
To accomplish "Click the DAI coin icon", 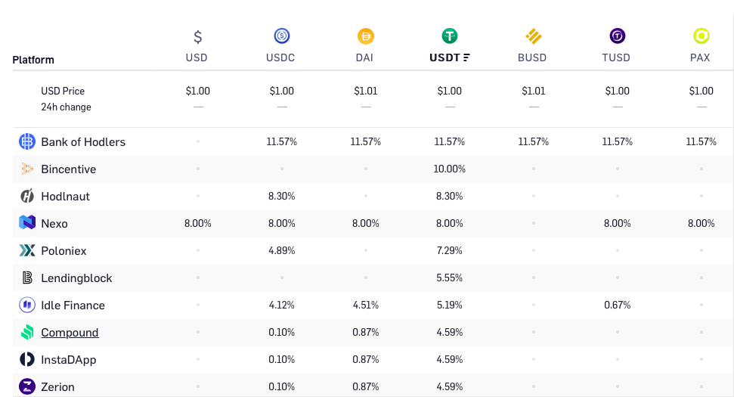I will click(366, 36).
